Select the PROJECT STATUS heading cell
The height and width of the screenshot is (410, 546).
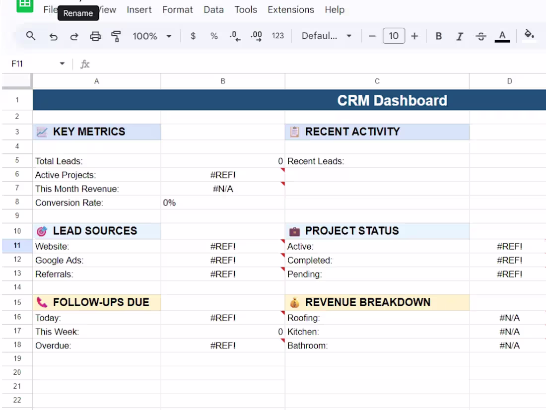[377, 231]
